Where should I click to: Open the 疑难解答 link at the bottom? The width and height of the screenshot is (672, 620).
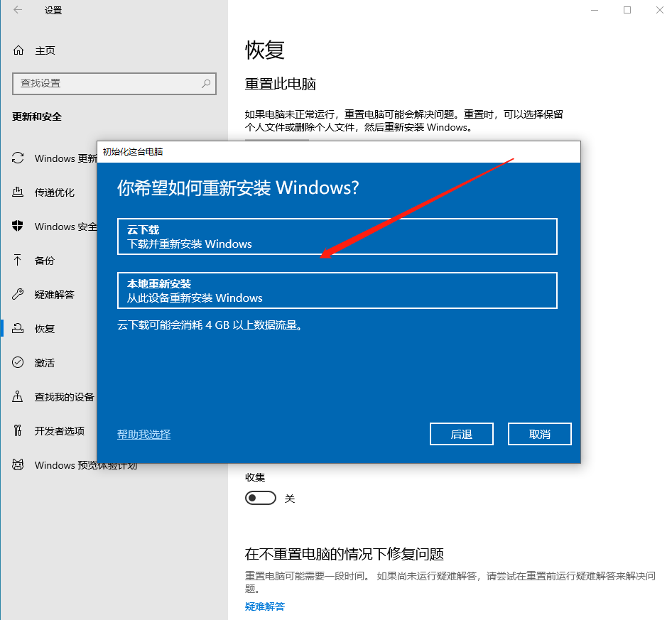(265, 606)
